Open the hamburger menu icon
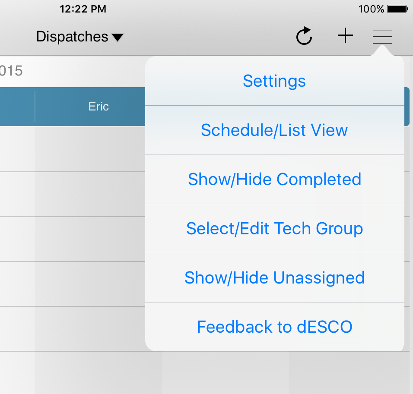This screenshot has width=413, height=394. point(382,36)
